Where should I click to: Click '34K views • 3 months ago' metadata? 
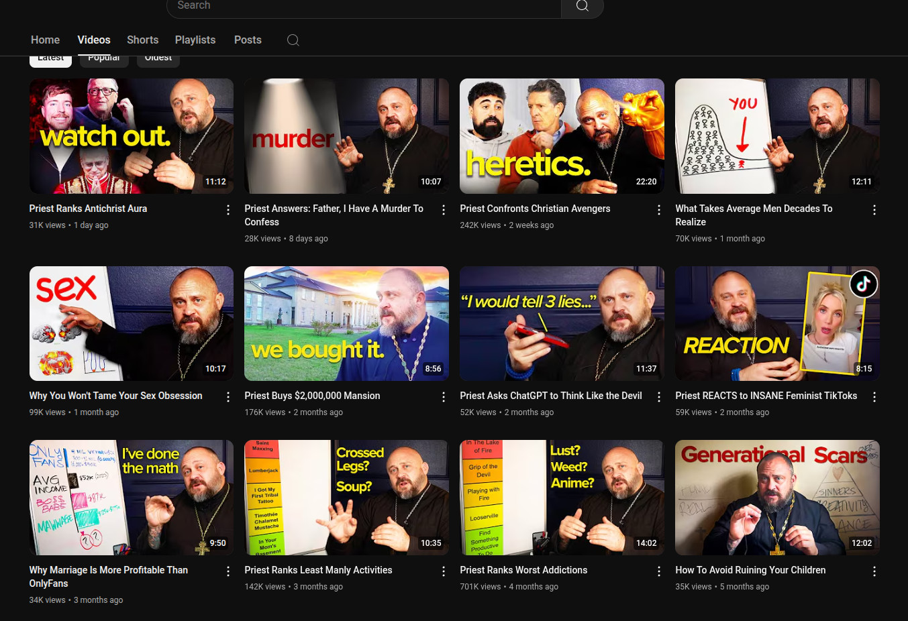tap(76, 600)
